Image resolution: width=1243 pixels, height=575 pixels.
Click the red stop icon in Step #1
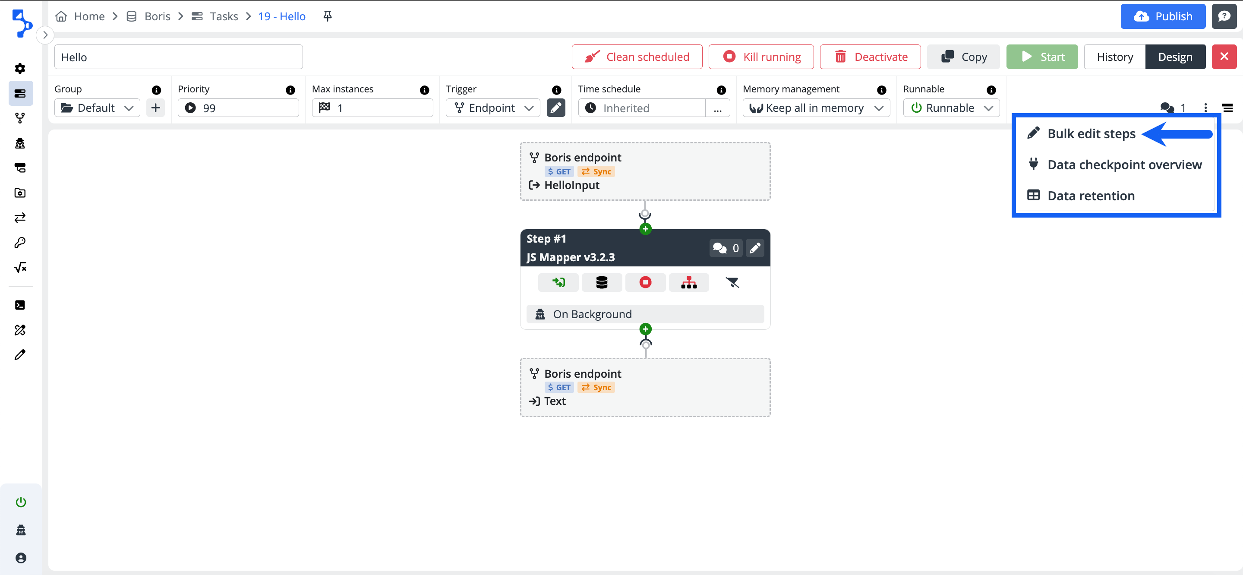(645, 282)
